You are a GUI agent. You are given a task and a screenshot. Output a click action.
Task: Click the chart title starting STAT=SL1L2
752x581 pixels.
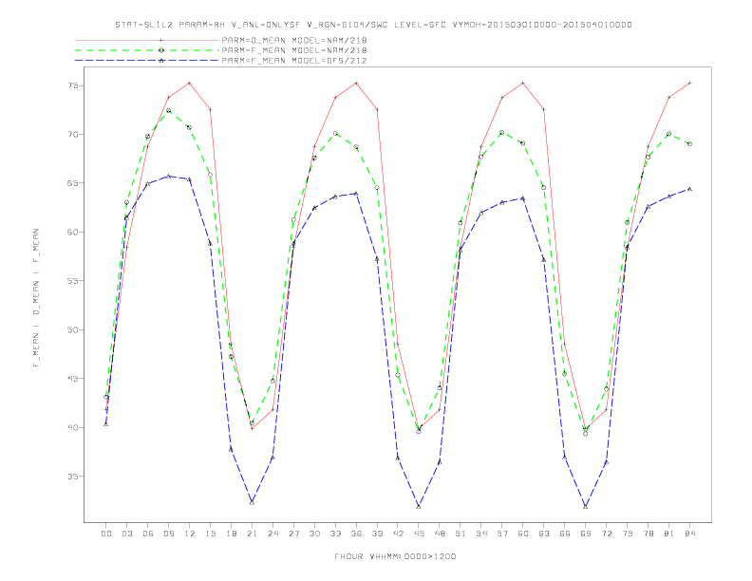[x=373, y=25]
